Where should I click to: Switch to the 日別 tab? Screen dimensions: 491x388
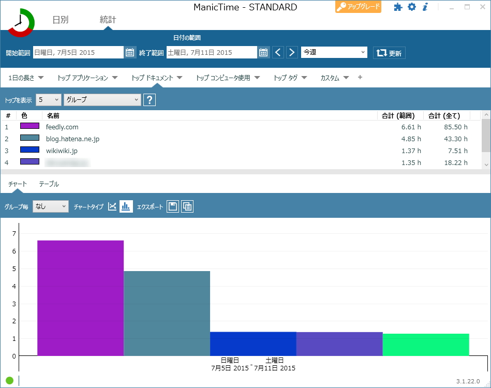click(61, 20)
